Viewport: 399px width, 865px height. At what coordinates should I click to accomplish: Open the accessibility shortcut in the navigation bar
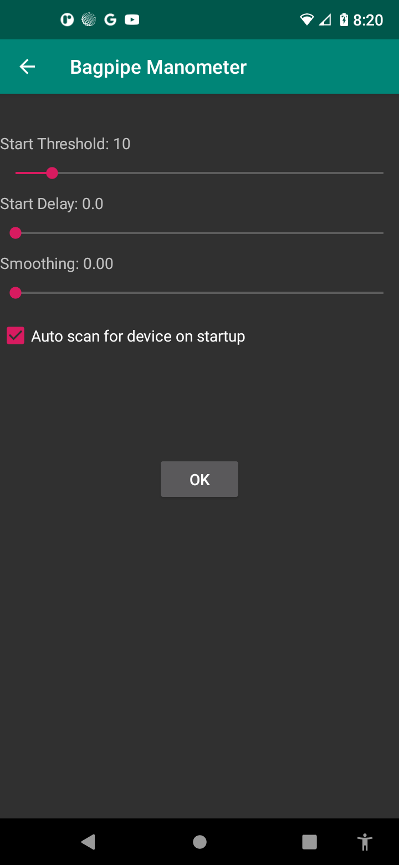pos(365,842)
